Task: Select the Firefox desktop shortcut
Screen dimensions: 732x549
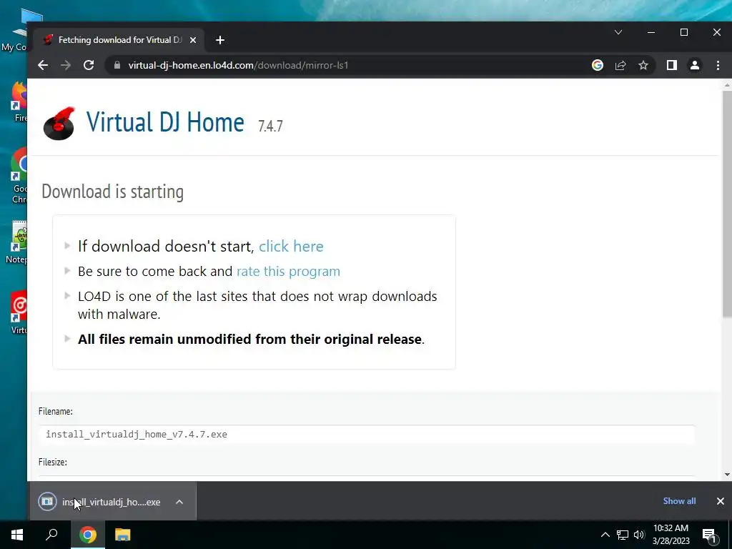Action: coord(19,102)
